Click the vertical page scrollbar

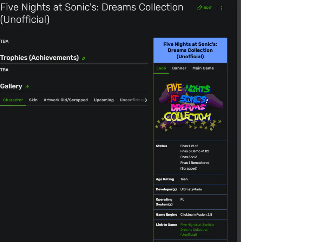(x=239, y=121)
